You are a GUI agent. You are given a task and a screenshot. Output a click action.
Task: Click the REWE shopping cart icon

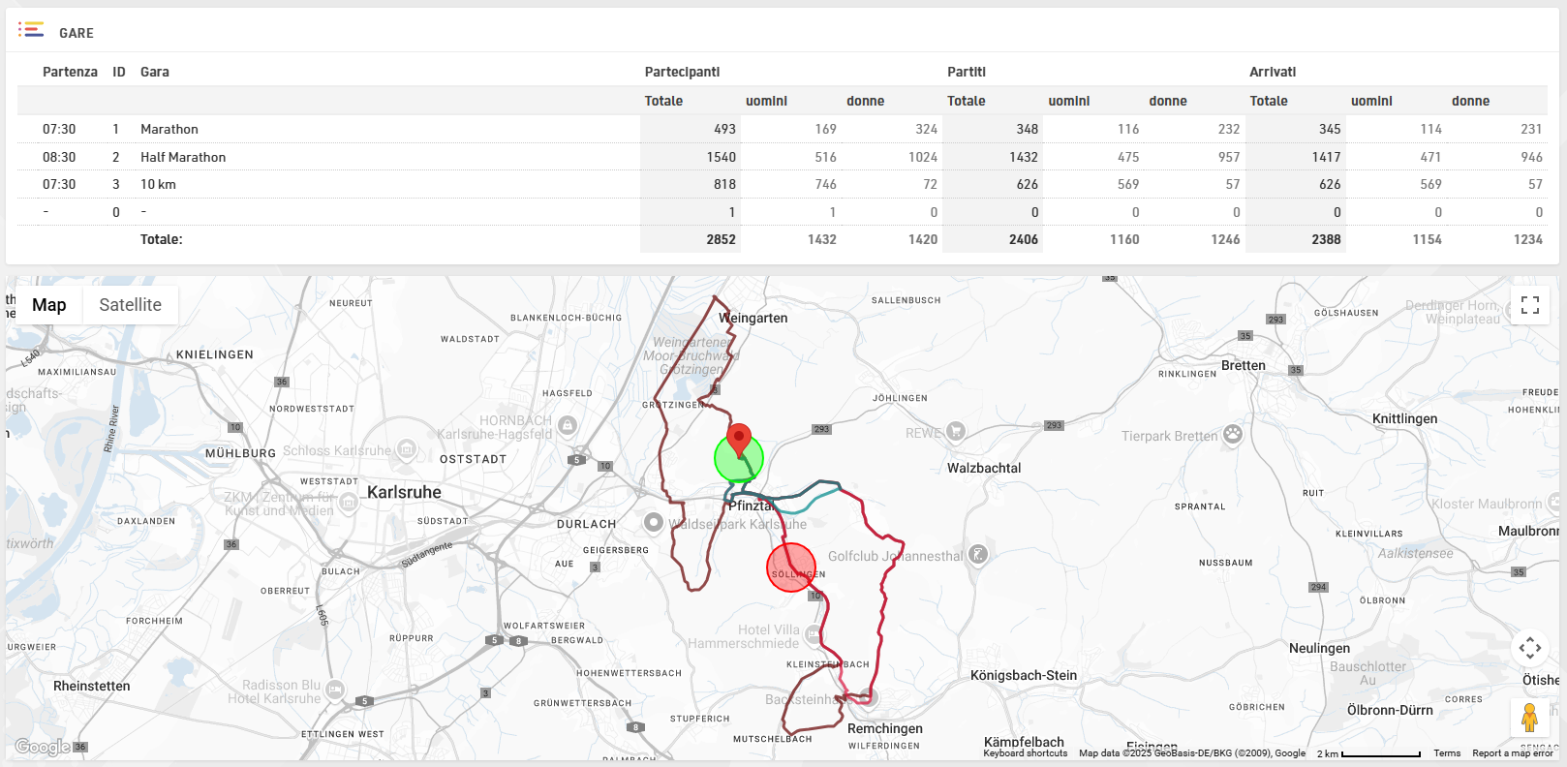(956, 432)
